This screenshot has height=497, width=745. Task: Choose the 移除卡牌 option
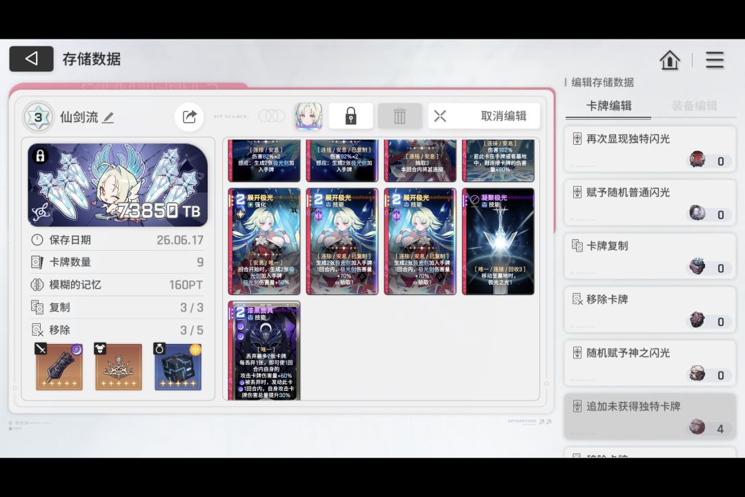click(650, 310)
